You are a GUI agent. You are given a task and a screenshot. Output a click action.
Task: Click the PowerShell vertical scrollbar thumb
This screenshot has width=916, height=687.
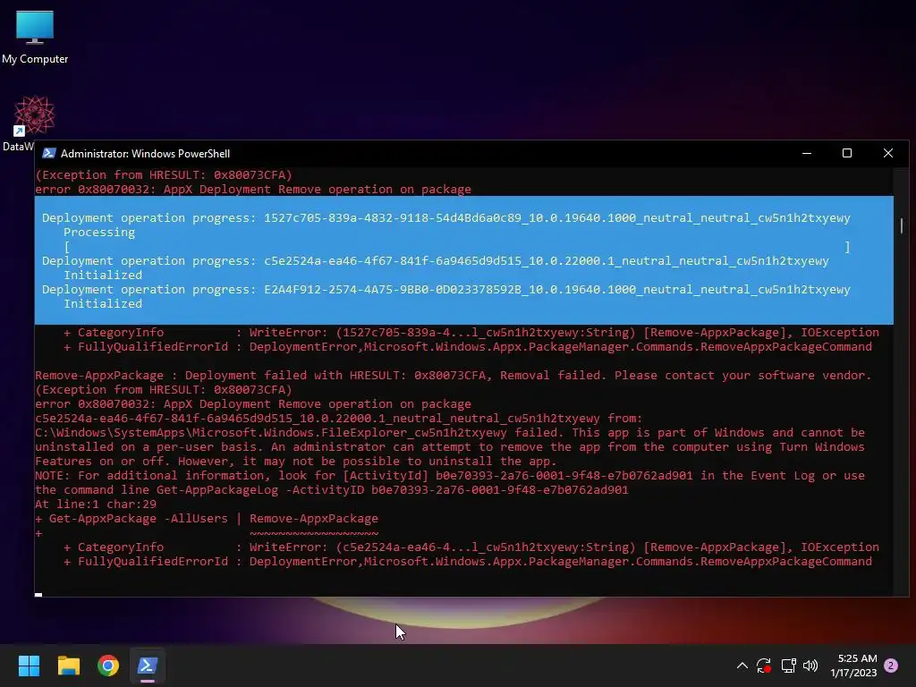[902, 225]
